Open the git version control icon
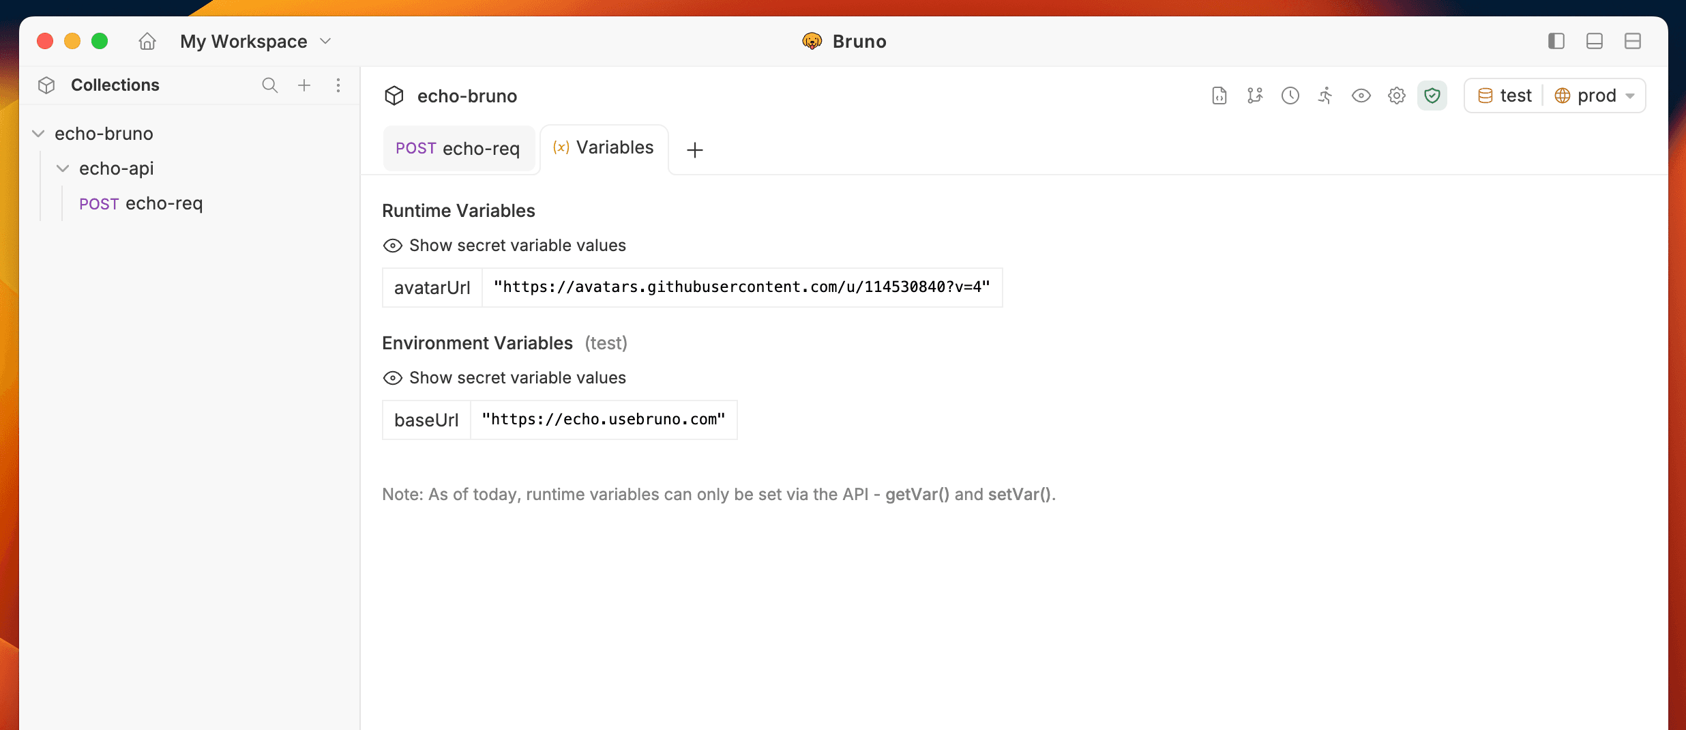Screen dimensions: 1686x730 tap(1256, 96)
